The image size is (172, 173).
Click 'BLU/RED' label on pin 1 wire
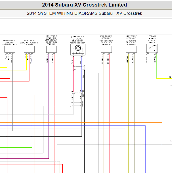tap(47, 60)
